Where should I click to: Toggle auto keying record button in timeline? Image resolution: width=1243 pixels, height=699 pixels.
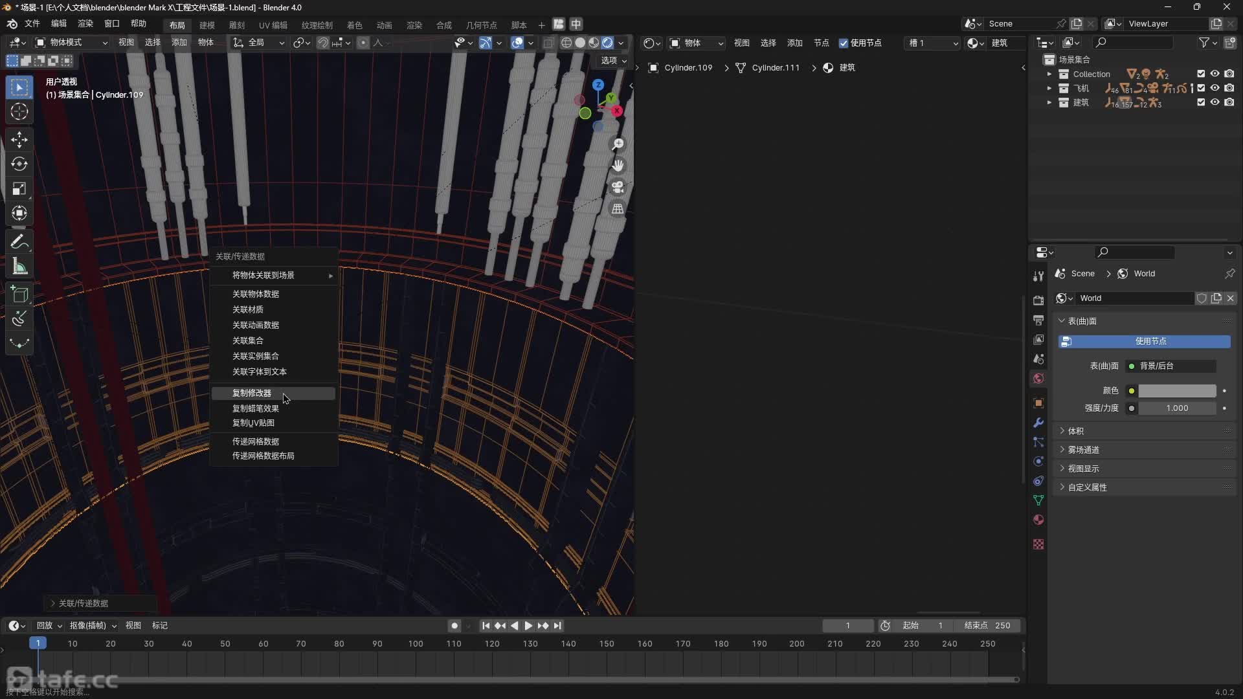[x=454, y=626]
